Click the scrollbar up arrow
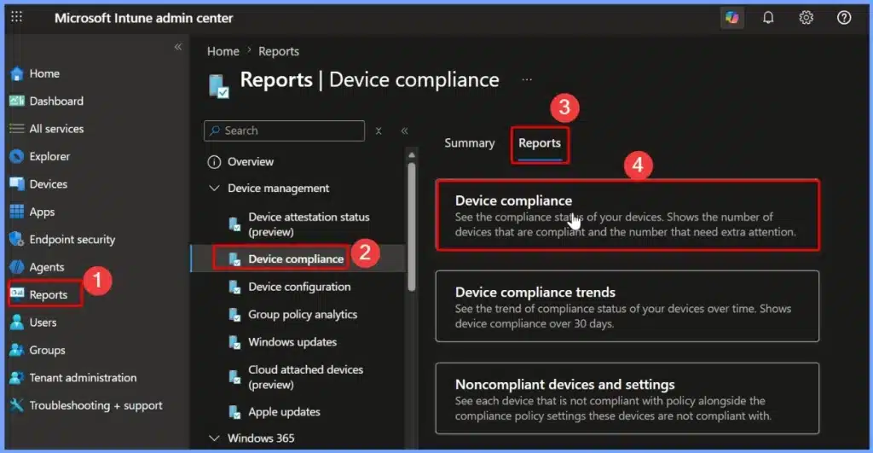 pos(412,155)
